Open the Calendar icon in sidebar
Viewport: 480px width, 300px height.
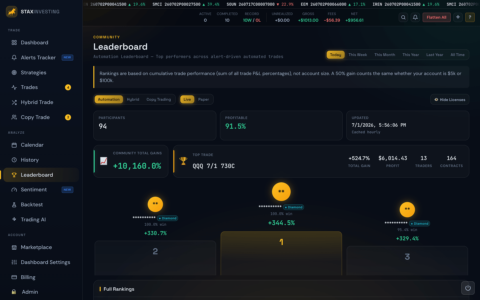coord(14,145)
